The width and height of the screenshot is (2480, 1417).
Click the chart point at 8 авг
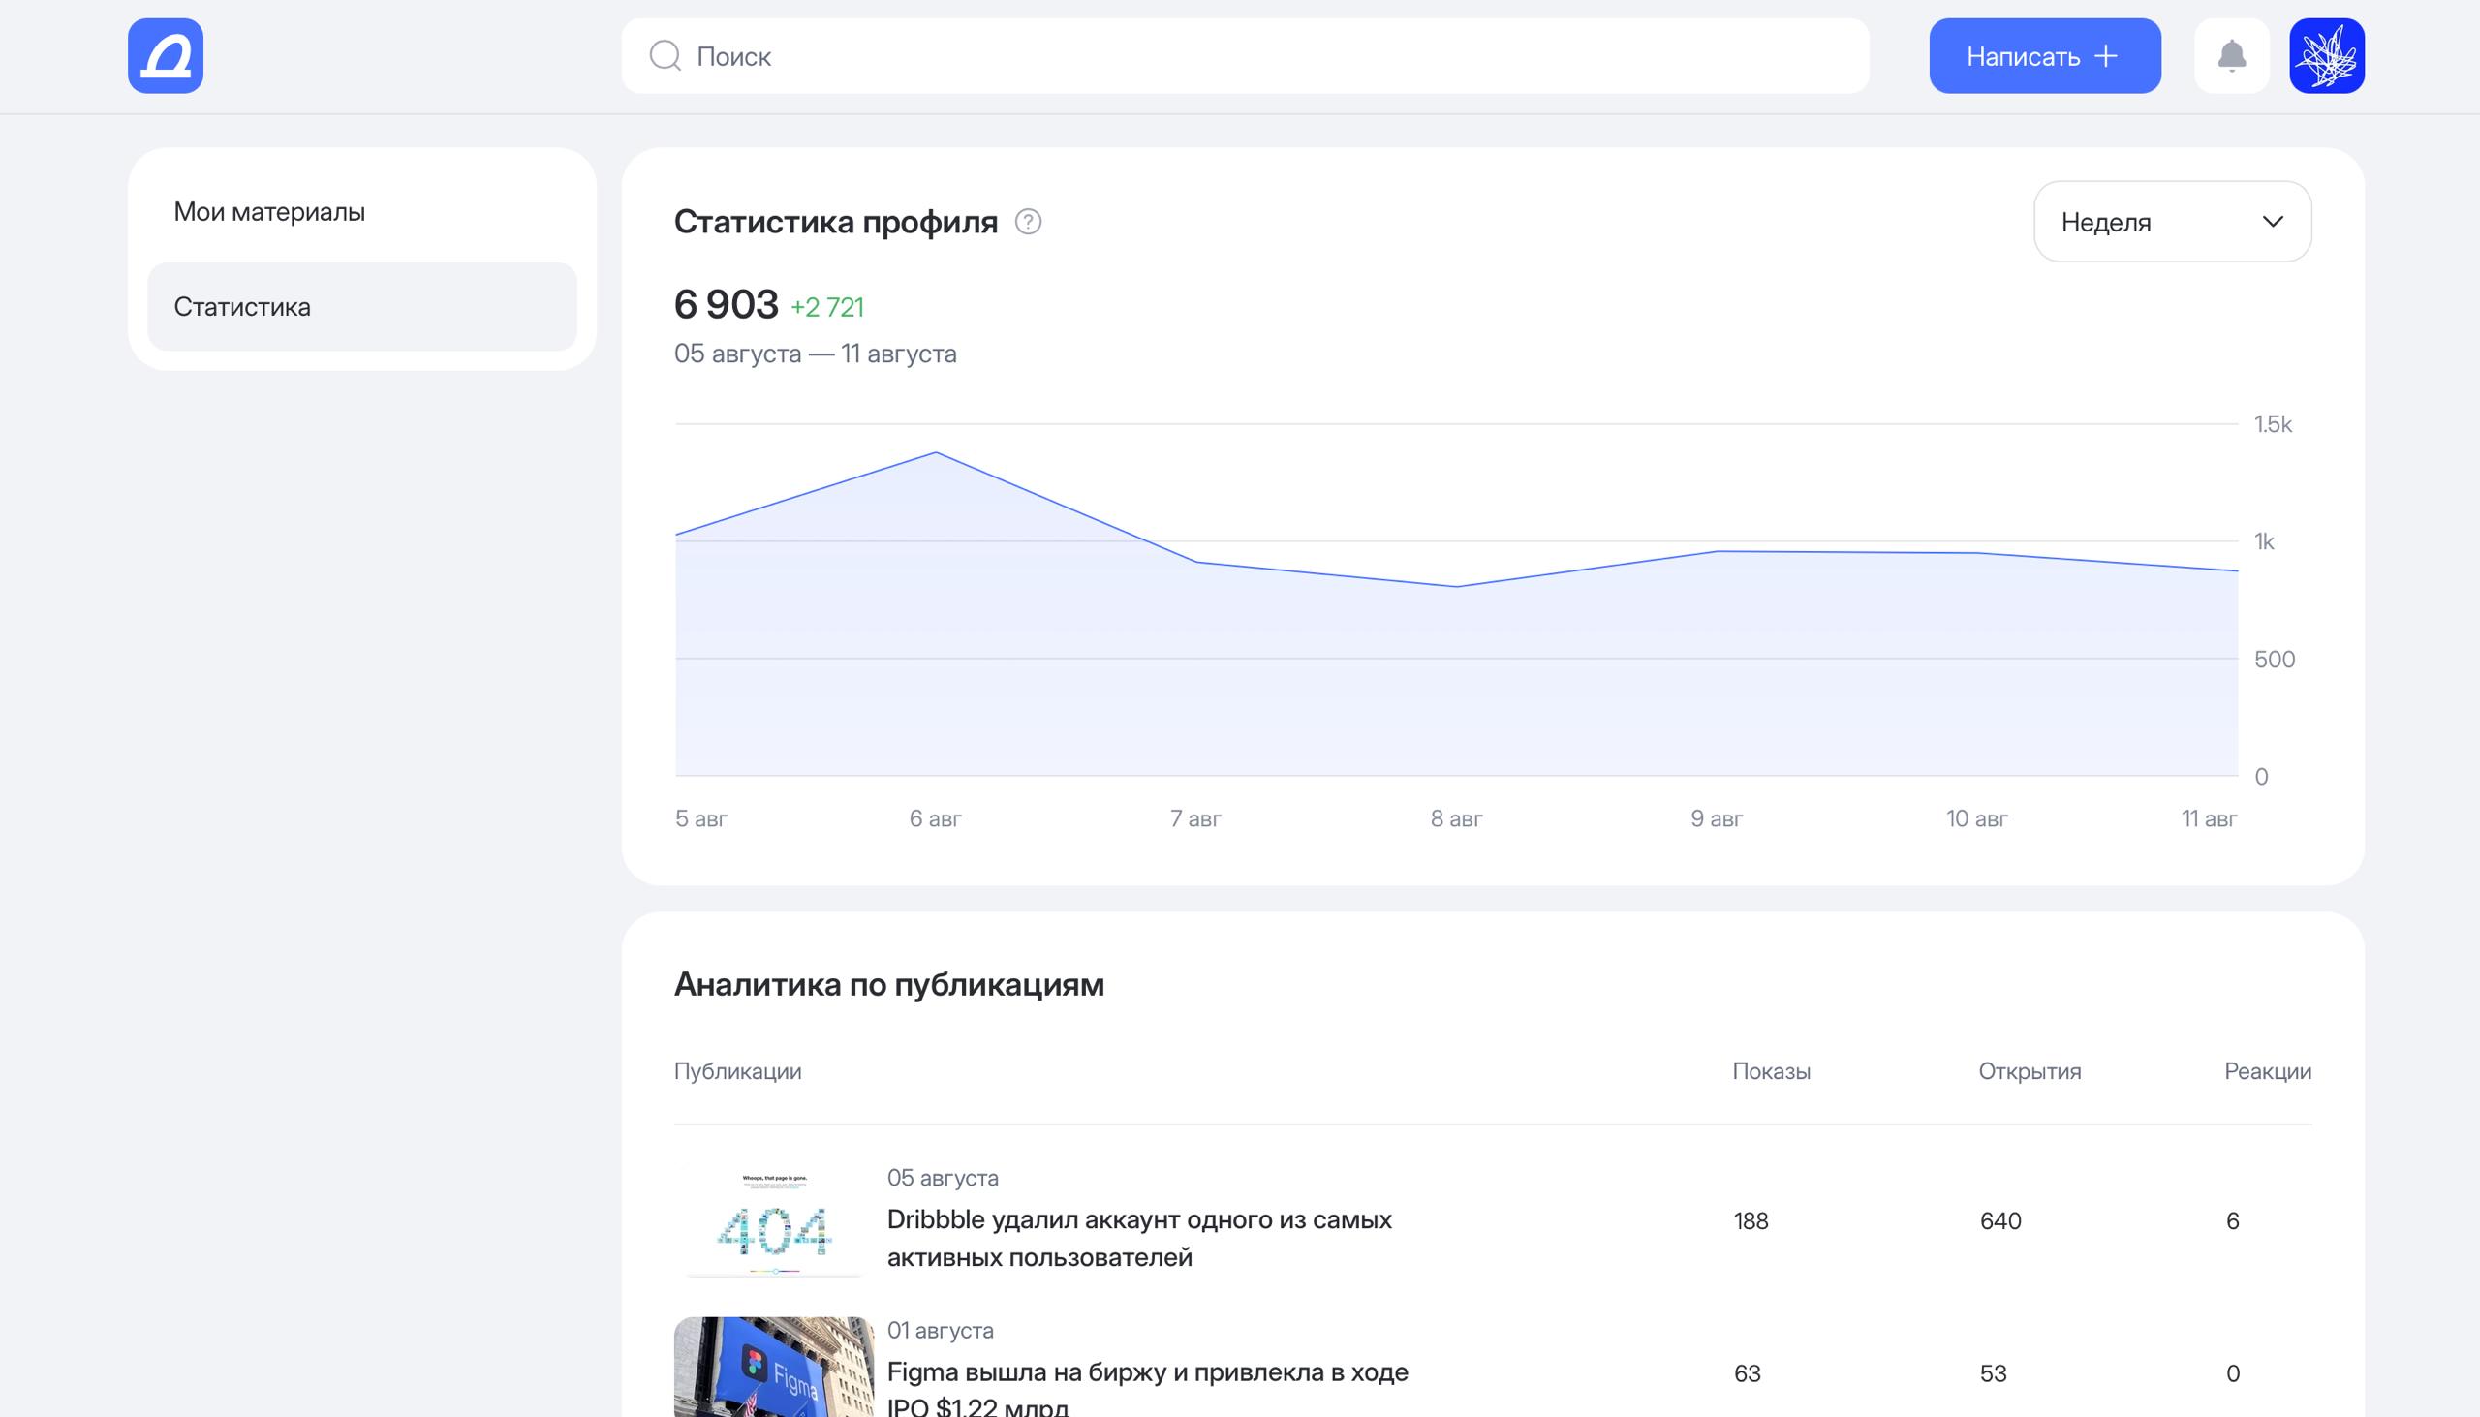(x=1457, y=586)
